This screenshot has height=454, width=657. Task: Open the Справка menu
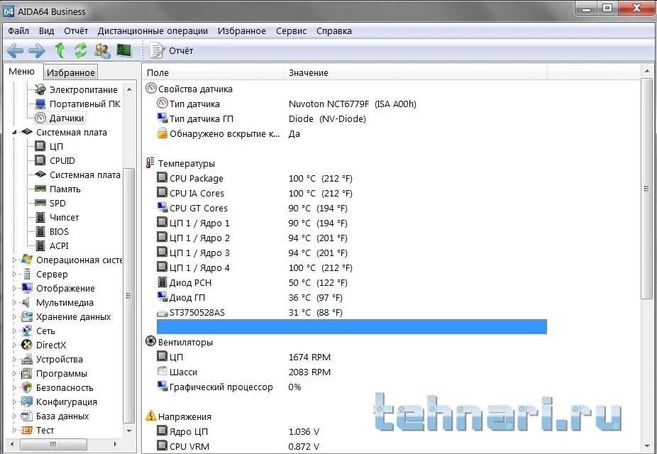[x=334, y=31]
